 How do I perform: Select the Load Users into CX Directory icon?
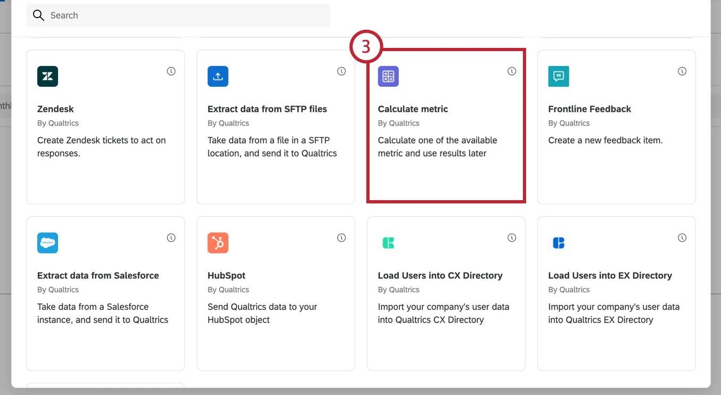point(388,243)
